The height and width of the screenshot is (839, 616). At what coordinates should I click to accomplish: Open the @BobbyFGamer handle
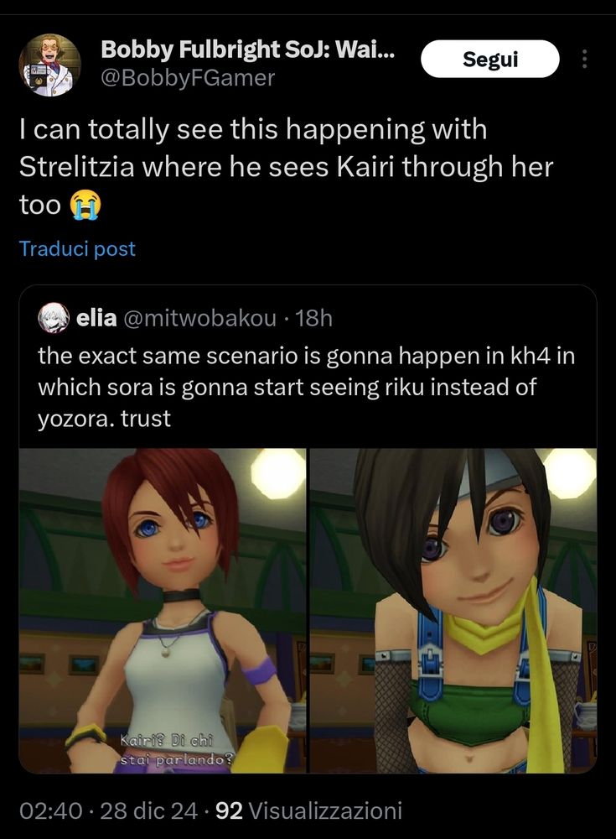click(188, 78)
